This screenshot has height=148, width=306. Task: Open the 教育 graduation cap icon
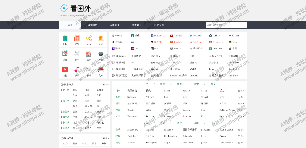(x=101, y=54)
